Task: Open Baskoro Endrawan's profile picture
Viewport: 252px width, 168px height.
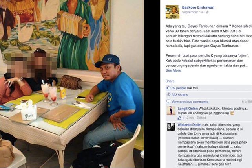Action: click(172, 12)
